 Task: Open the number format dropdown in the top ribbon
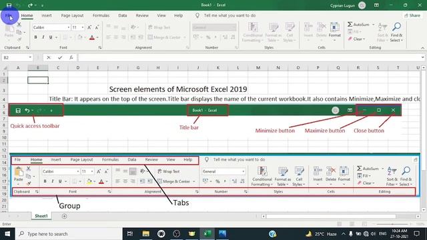[234, 27]
